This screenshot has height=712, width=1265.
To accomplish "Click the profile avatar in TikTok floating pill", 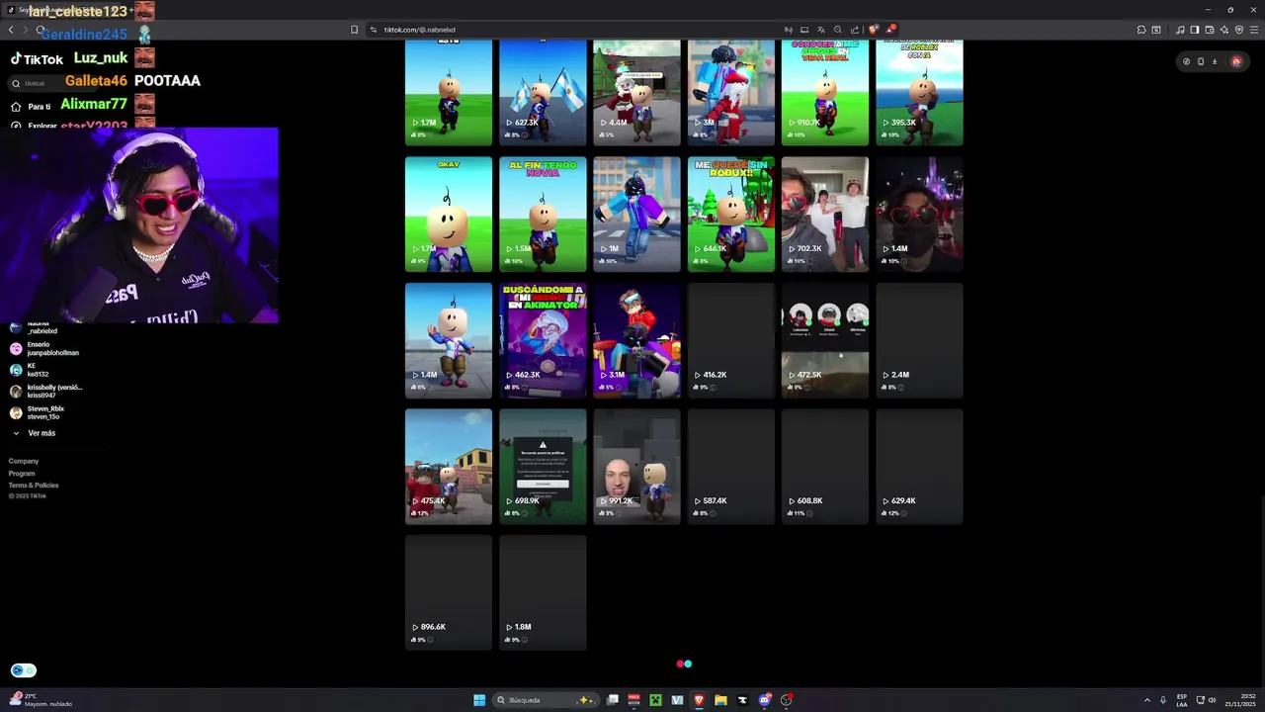I will (1235, 61).
